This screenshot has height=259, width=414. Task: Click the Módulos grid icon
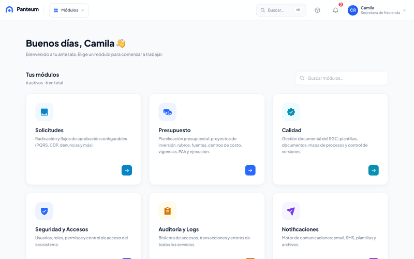tap(56, 10)
